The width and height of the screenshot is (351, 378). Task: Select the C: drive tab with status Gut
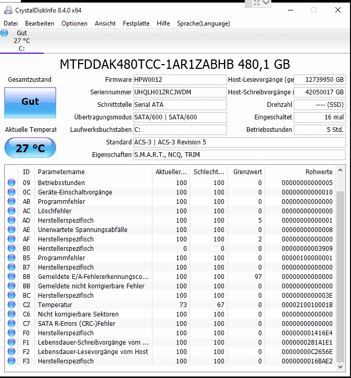[x=22, y=41]
